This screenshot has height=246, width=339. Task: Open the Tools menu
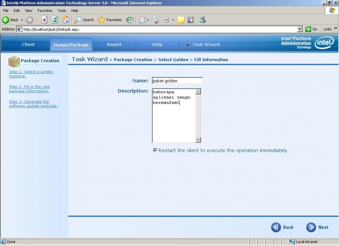point(62,10)
